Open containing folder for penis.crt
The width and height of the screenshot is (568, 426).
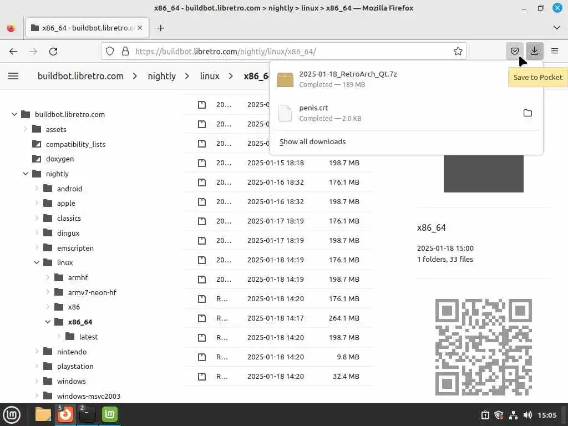coord(528,113)
